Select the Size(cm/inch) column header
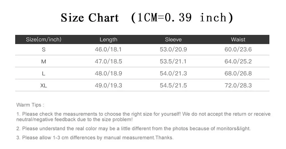The height and width of the screenshot is (149, 286). point(44,39)
